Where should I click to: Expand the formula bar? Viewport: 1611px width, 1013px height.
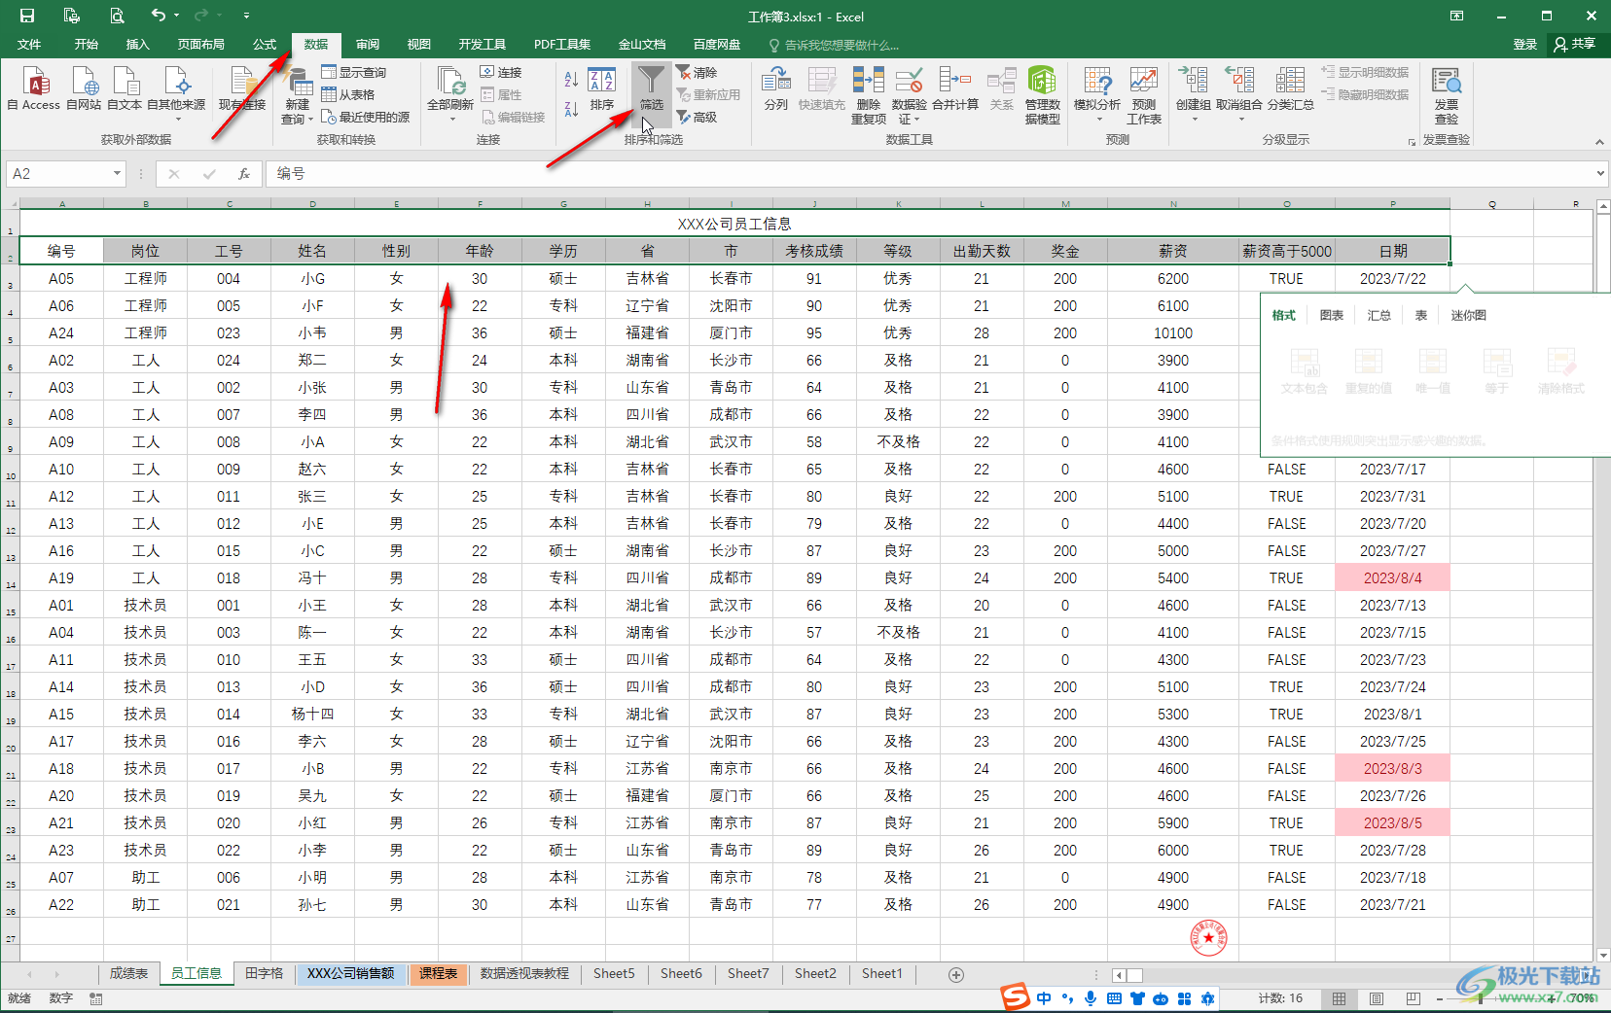1600,173
